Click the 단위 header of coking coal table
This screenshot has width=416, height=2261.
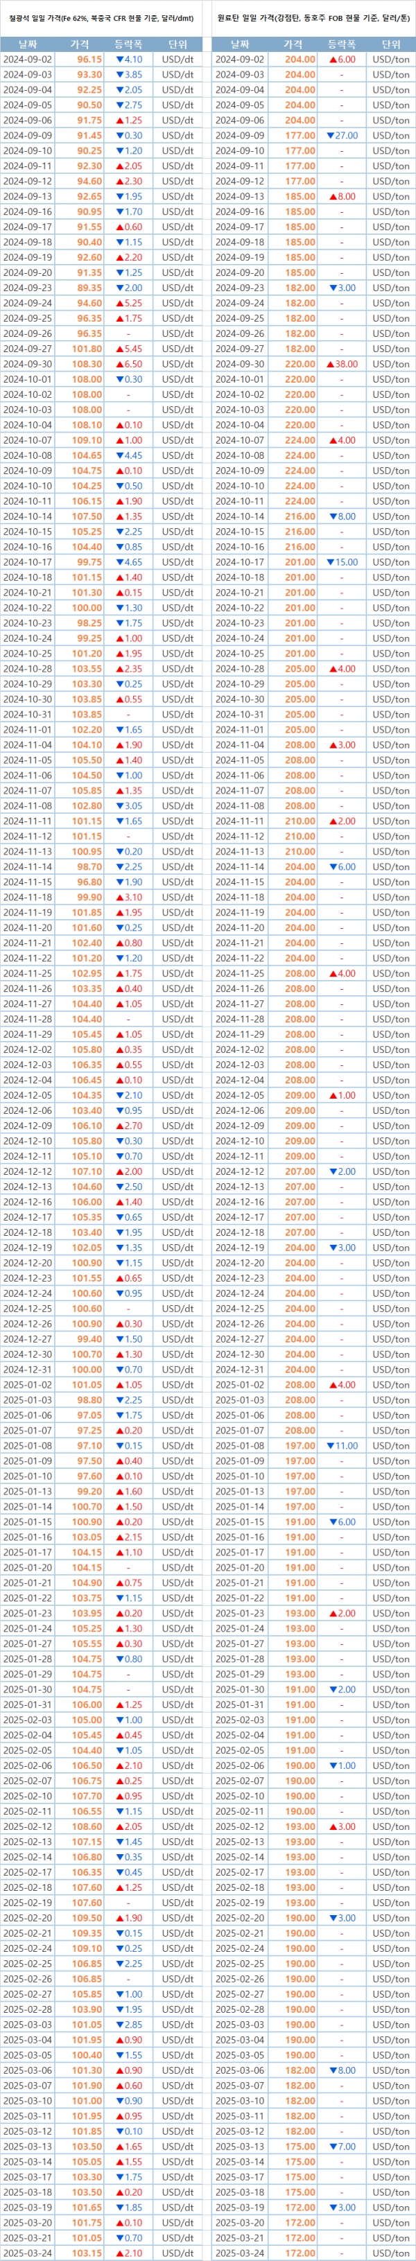coord(390,44)
